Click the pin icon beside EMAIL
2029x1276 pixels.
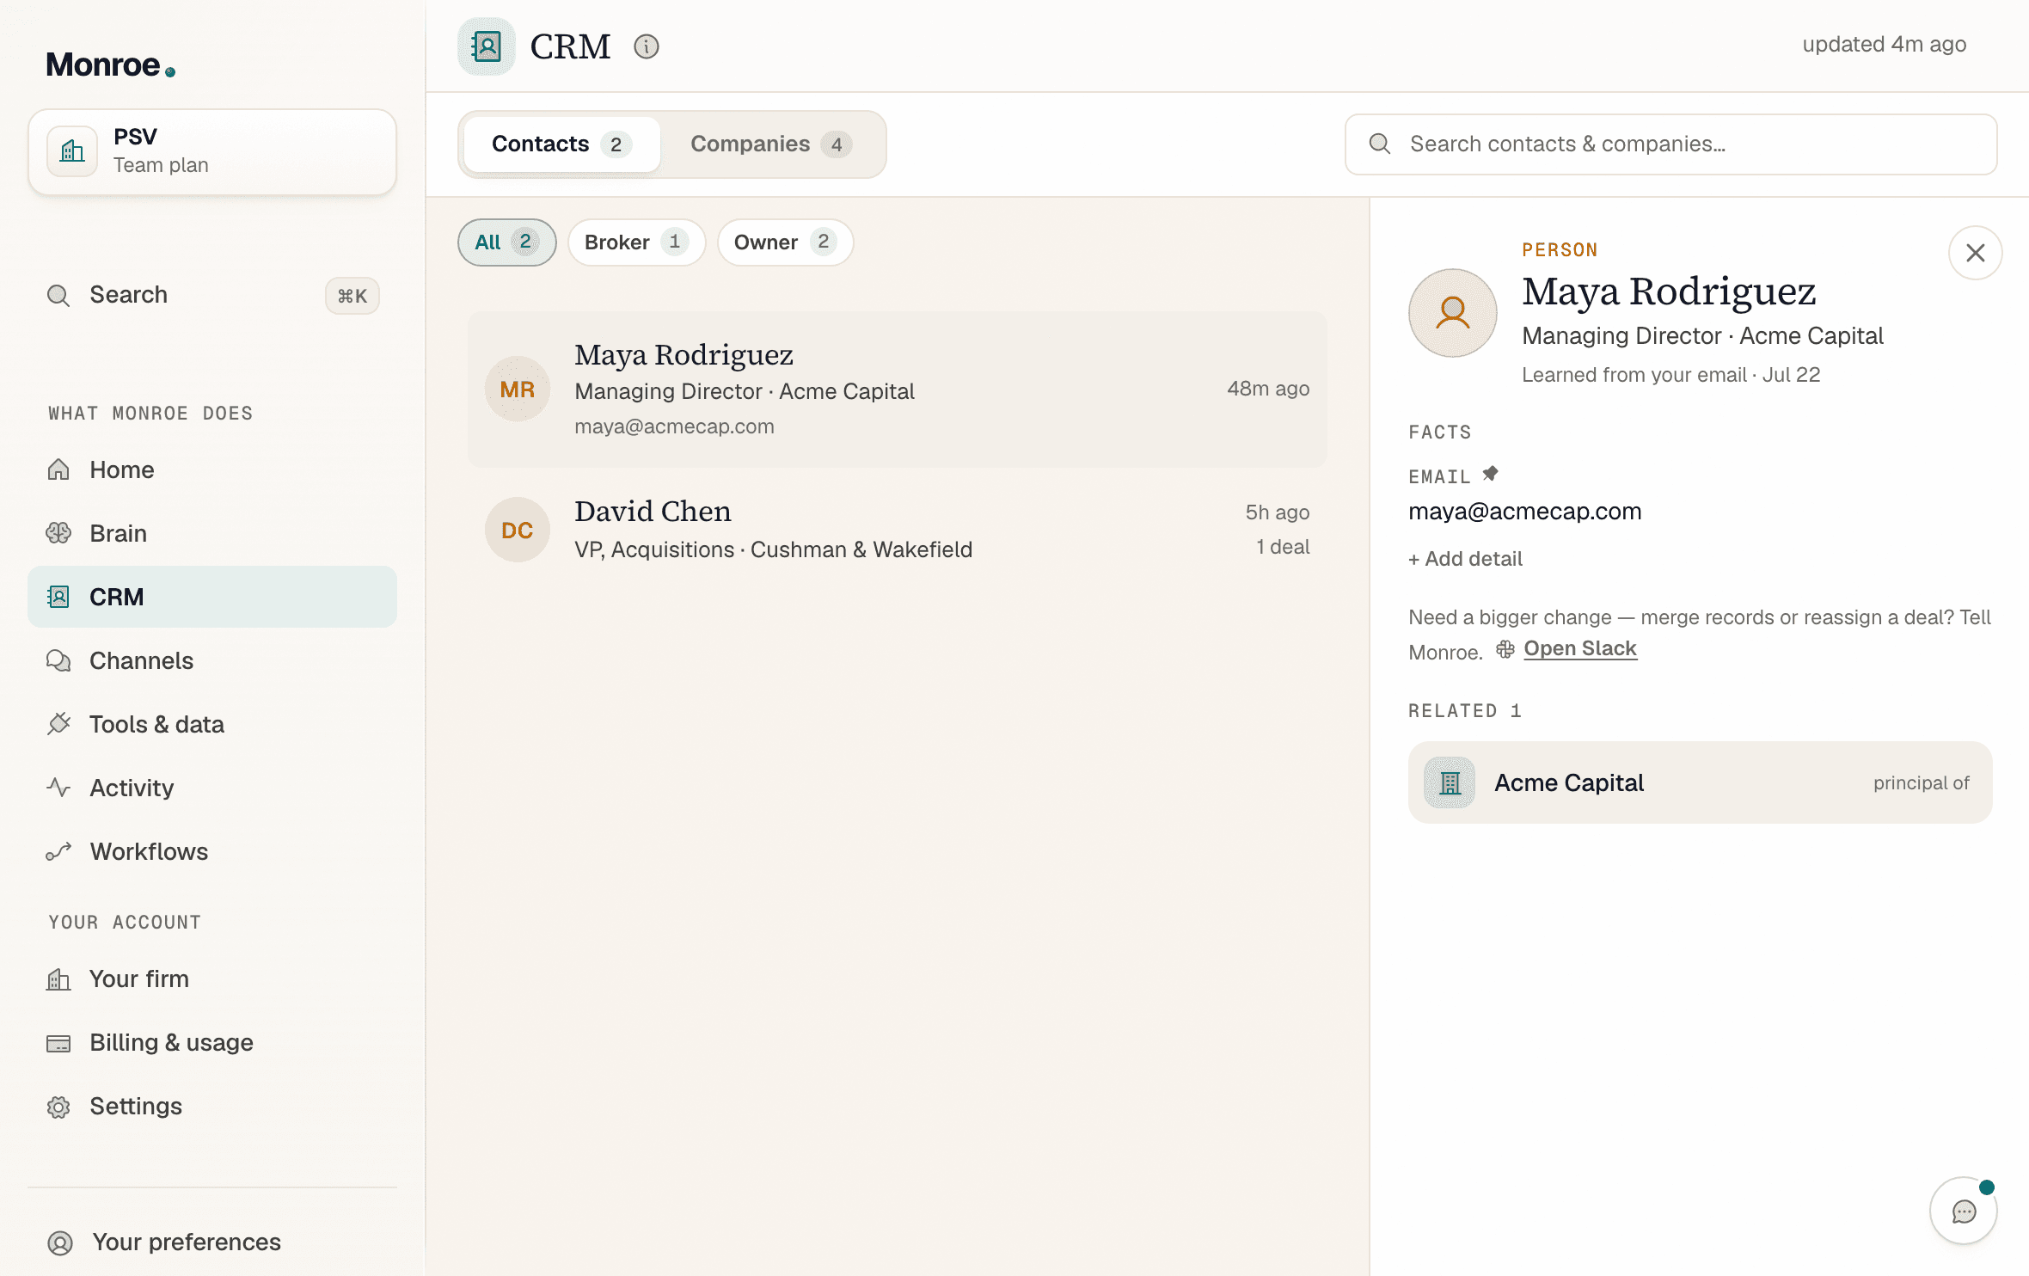tap(1491, 474)
